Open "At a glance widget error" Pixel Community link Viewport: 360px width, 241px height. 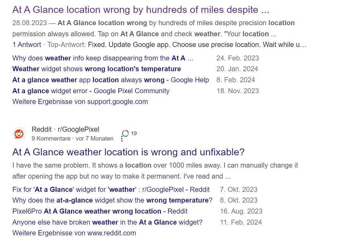coord(91,91)
